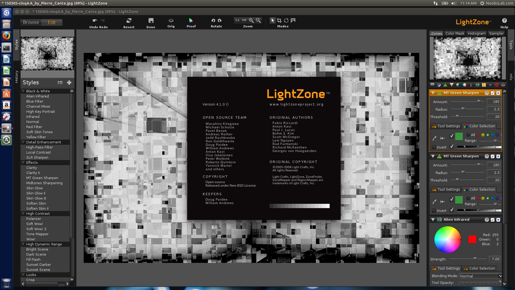Add a Spot tool (red target)
The image size is (515, 290).
[497, 85]
